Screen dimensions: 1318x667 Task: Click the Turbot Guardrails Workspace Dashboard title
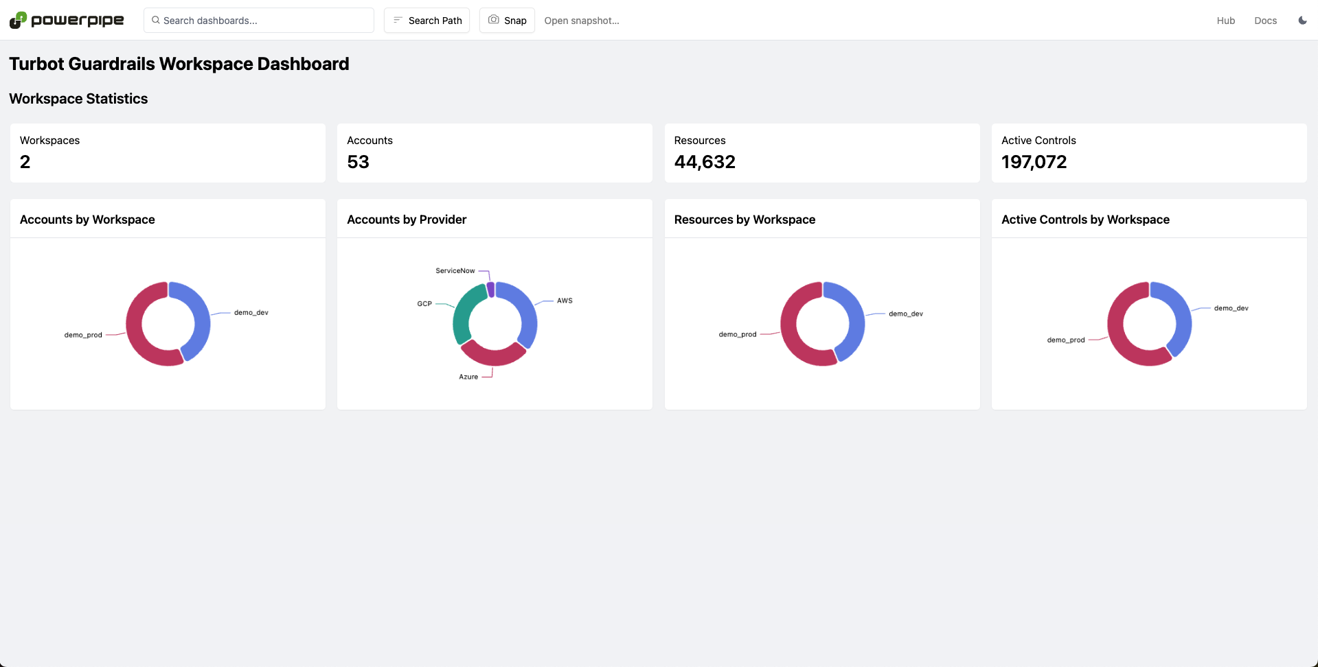click(179, 64)
